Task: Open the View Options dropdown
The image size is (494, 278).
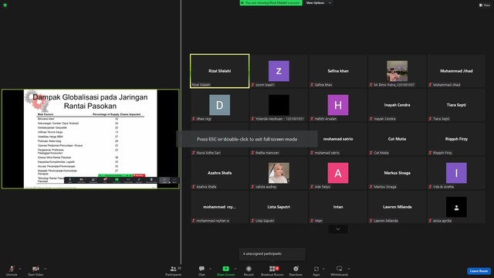Action: 318,3
